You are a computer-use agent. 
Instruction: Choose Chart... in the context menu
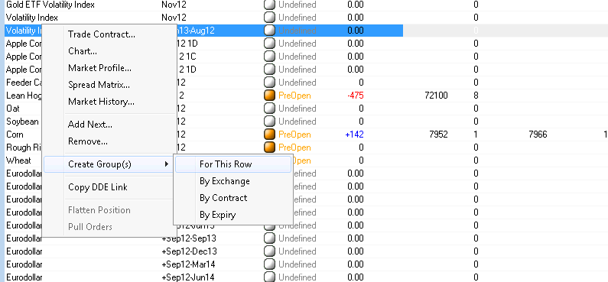[x=83, y=51]
